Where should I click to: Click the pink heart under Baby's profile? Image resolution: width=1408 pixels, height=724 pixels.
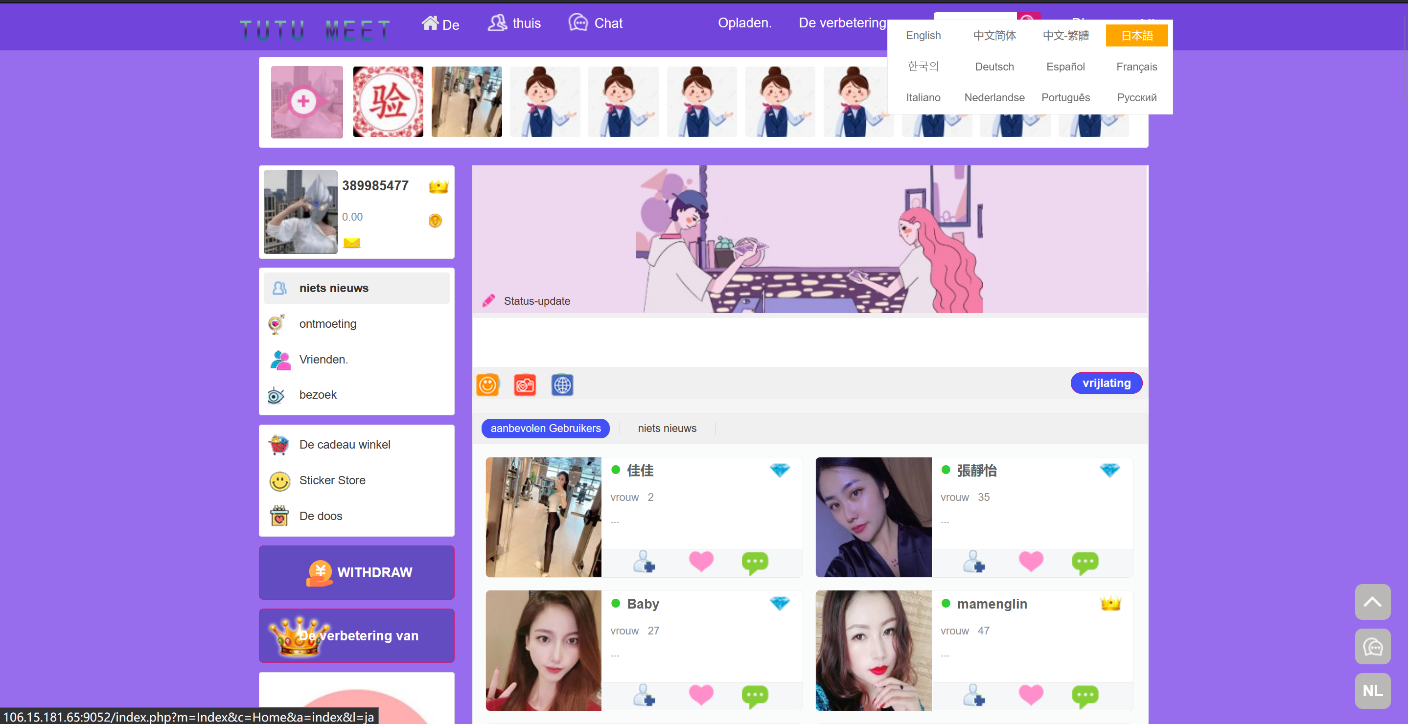click(701, 695)
